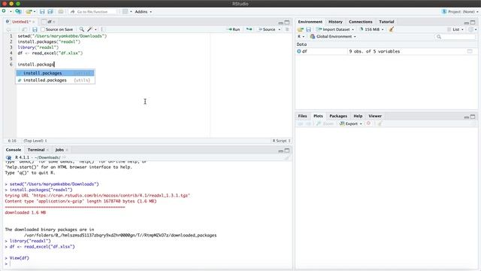Click the Create a Project icon
This screenshot has height=271, width=481.
18,11
